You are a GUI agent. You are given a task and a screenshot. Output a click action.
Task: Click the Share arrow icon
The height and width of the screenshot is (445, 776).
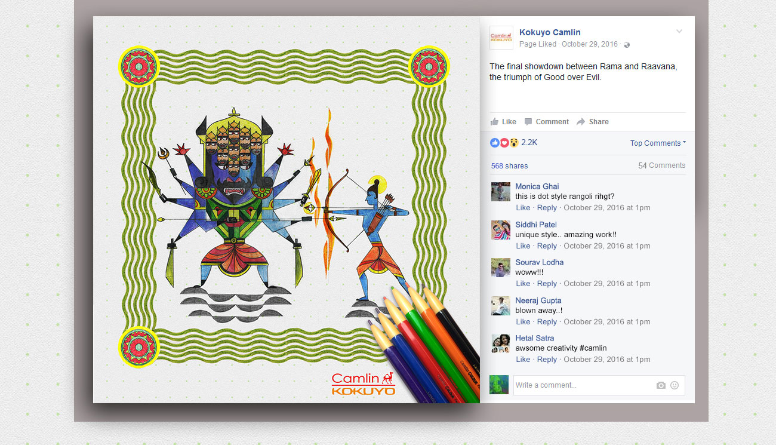point(581,122)
